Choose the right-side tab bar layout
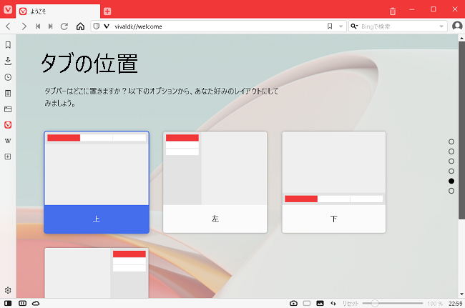The height and width of the screenshot is (308, 465). 97,273
